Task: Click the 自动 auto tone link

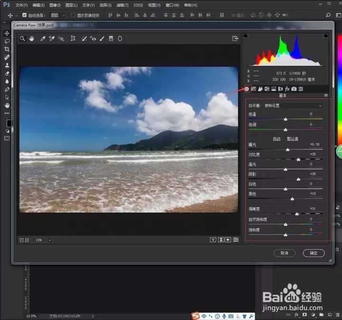Action: pos(276,139)
